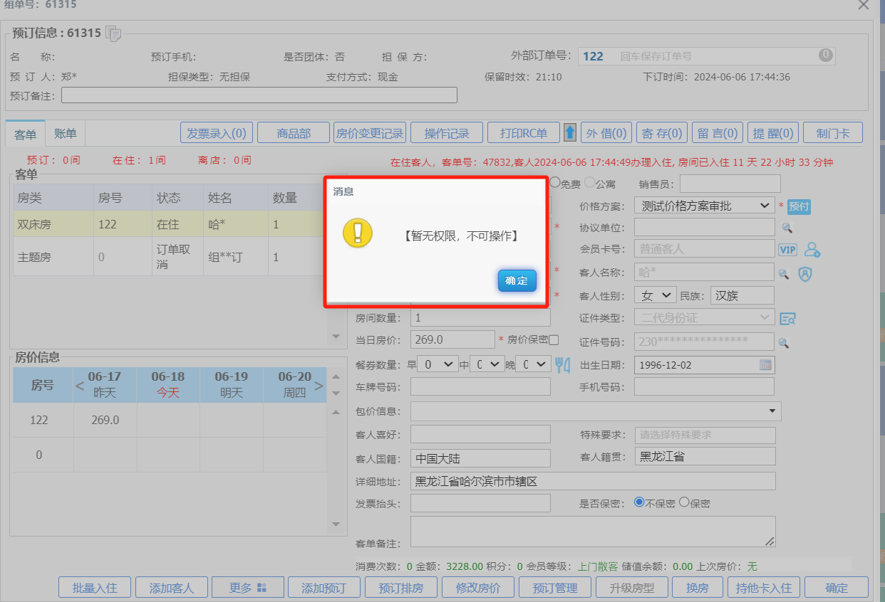Click 打印RC单 button
The image size is (885, 602).
(524, 133)
